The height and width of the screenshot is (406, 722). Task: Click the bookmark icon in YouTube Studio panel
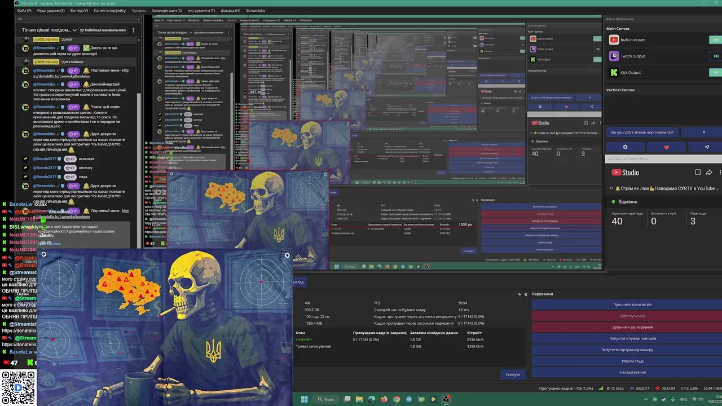pos(698,173)
